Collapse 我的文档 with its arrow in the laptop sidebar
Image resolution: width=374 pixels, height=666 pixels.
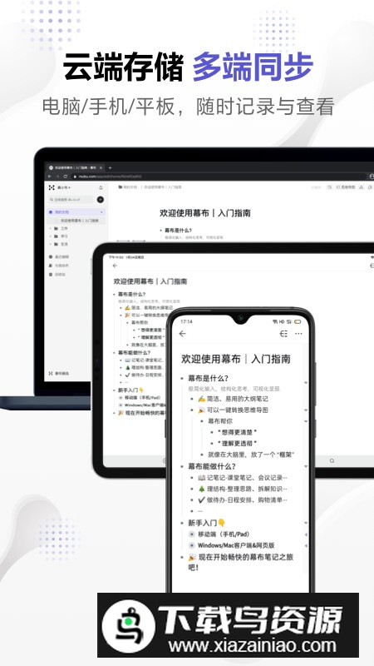tap(101, 212)
